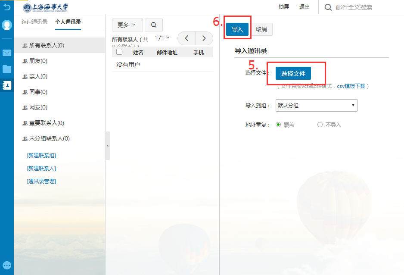The height and width of the screenshot is (275, 404).
Task: Switch to the 组织通讯录 tab
Action: [34, 22]
